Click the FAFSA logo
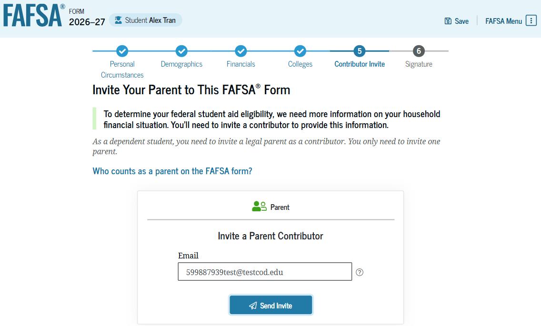 coord(33,16)
